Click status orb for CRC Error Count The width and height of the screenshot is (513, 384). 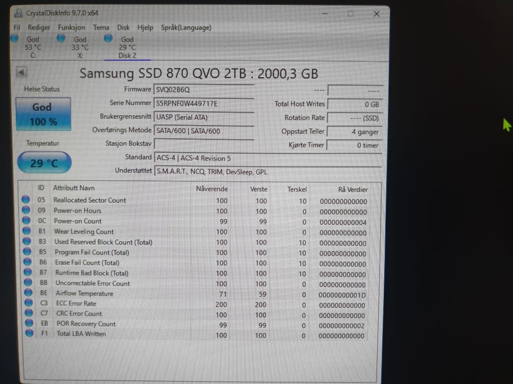click(x=29, y=313)
